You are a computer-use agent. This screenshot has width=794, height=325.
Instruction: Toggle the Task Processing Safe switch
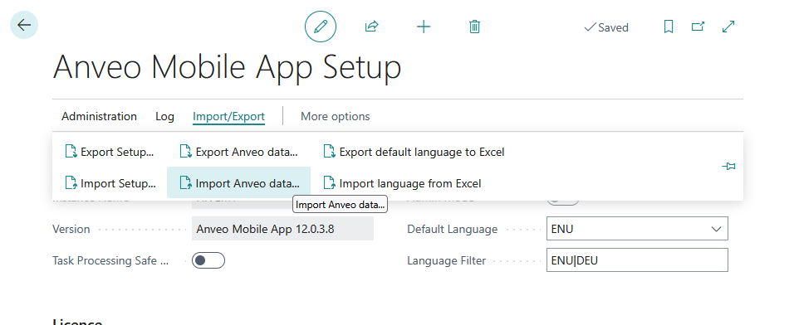(x=208, y=260)
